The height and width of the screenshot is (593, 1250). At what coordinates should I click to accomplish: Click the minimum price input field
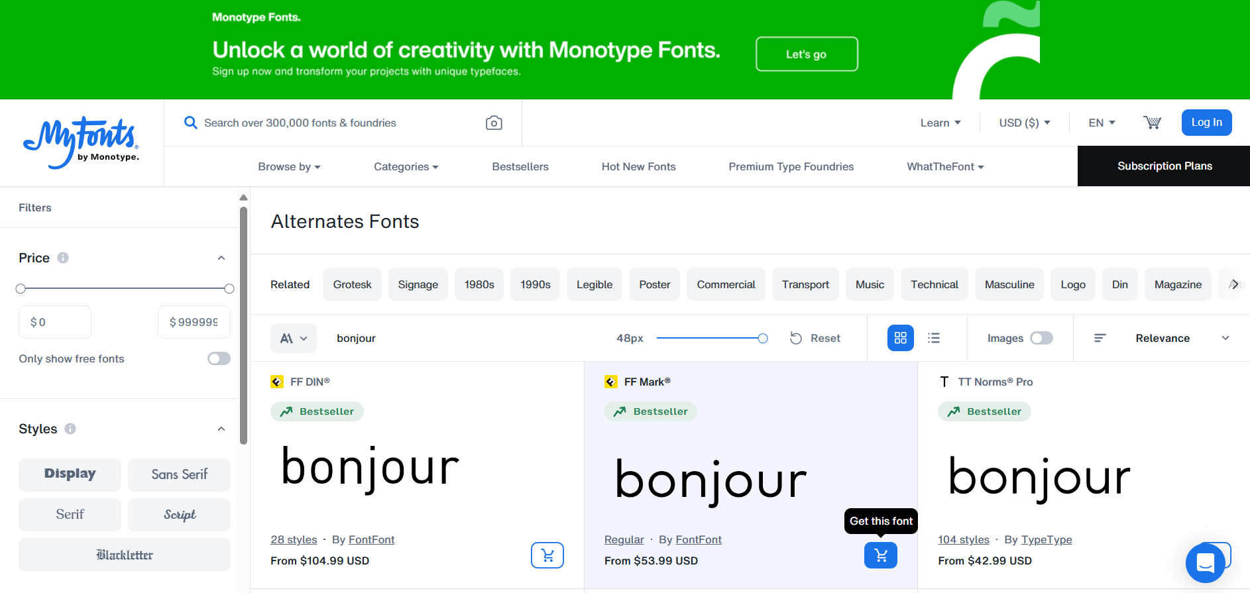click(x=55, y=322)
